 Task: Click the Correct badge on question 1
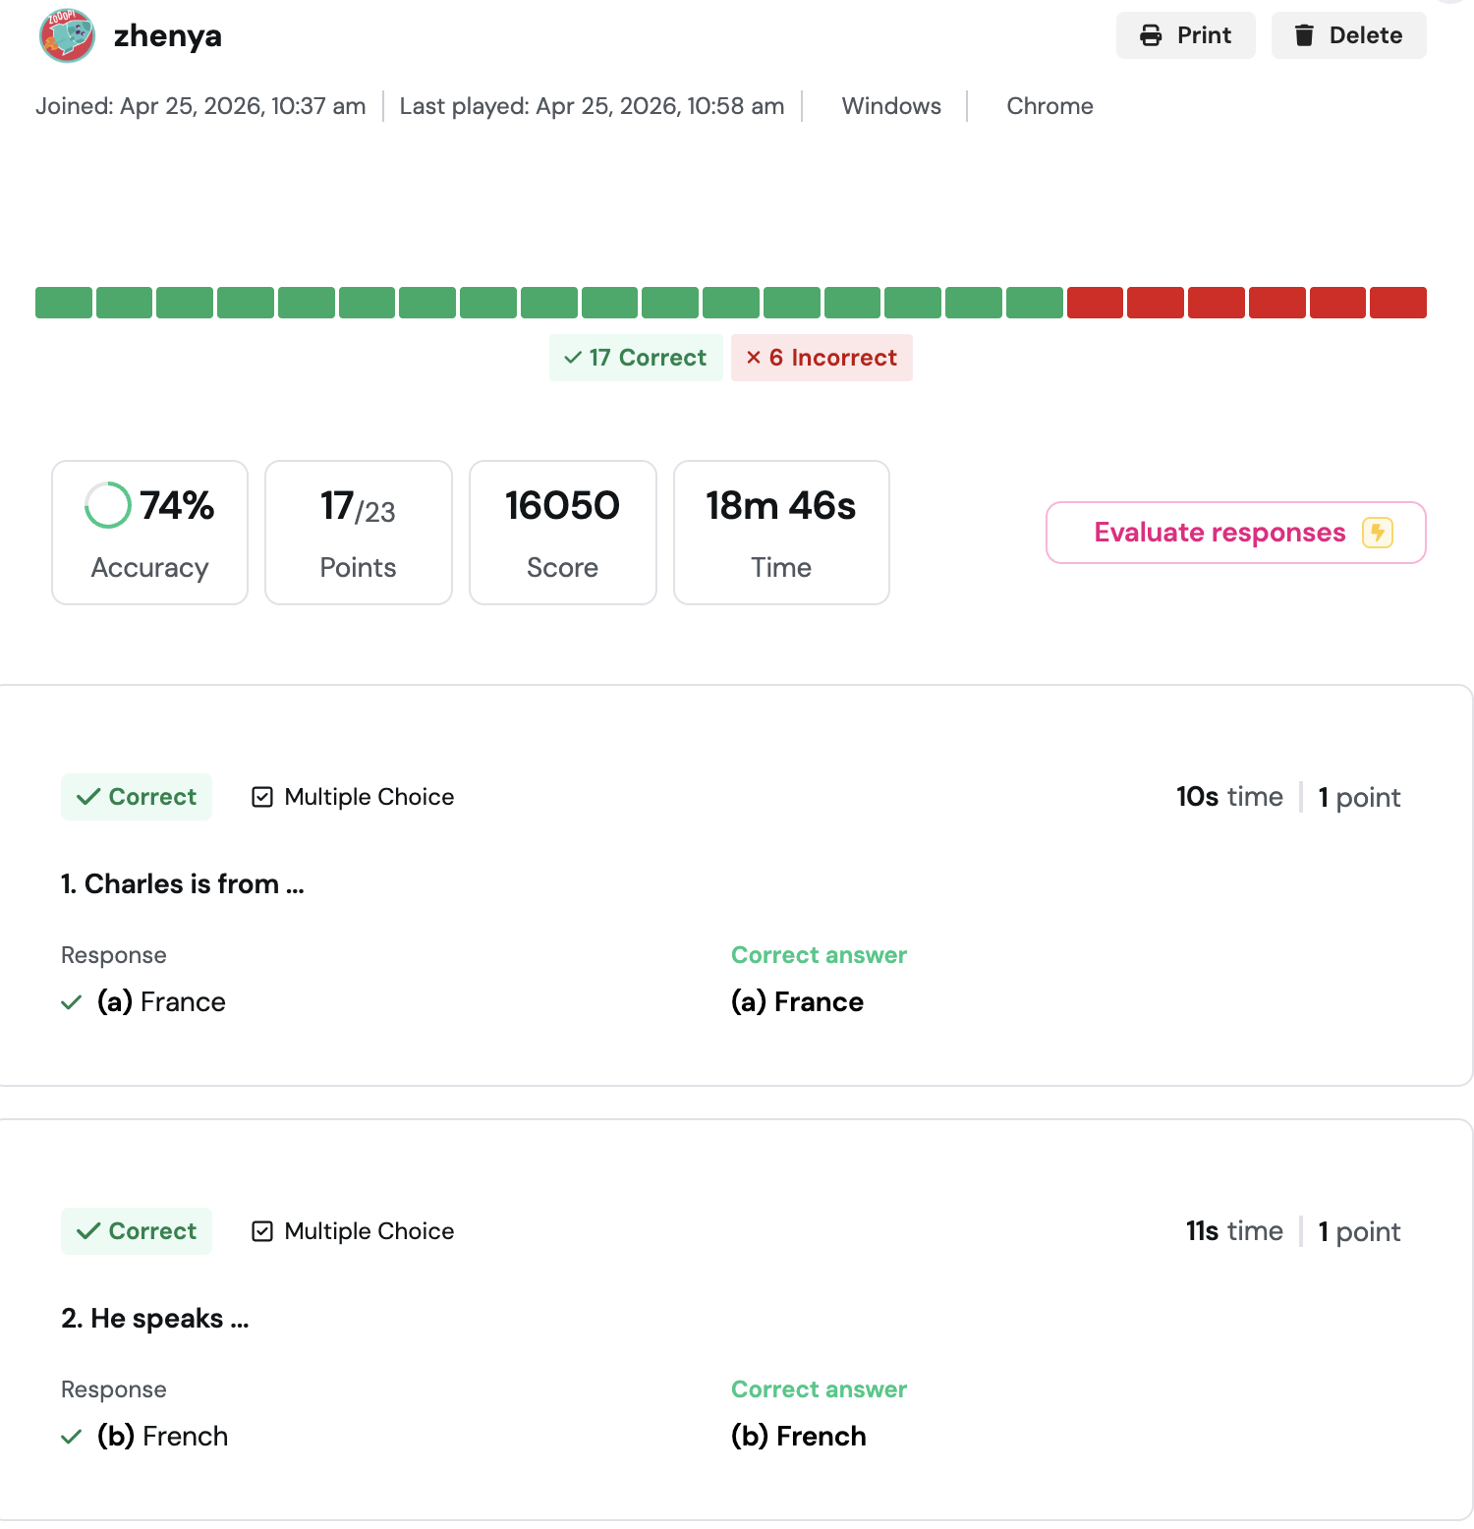click(x=137, y=797)
